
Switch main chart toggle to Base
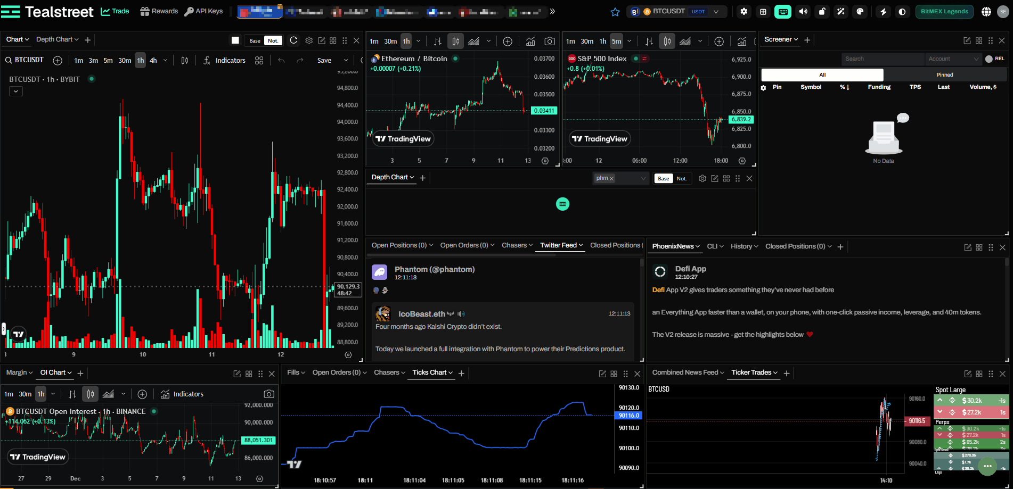click(255, 40)
